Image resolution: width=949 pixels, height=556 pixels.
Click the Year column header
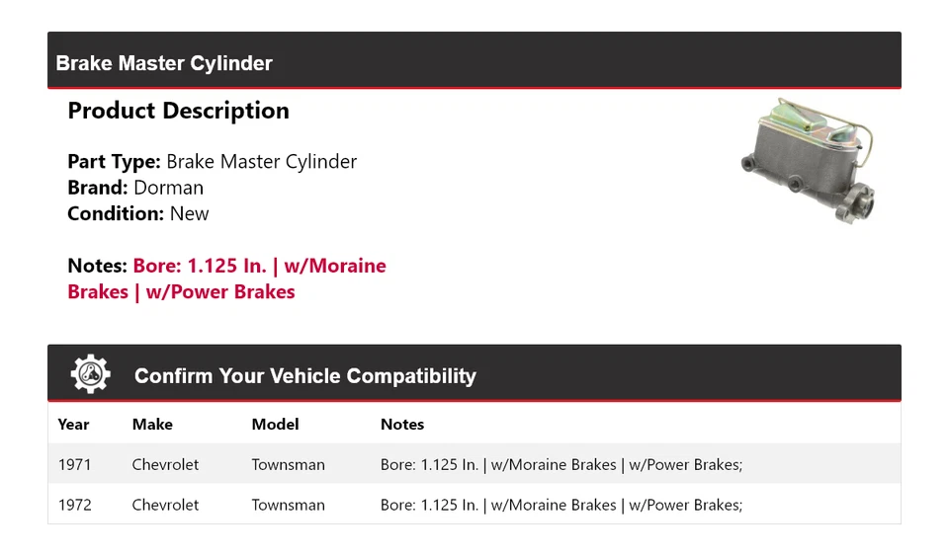[x=73, y=425]
